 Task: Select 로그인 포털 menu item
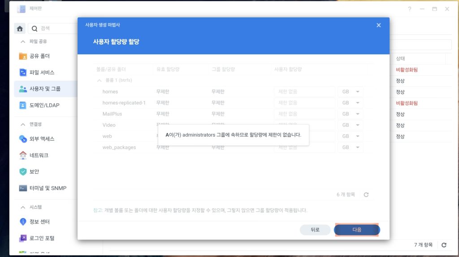tap(42, 238)
